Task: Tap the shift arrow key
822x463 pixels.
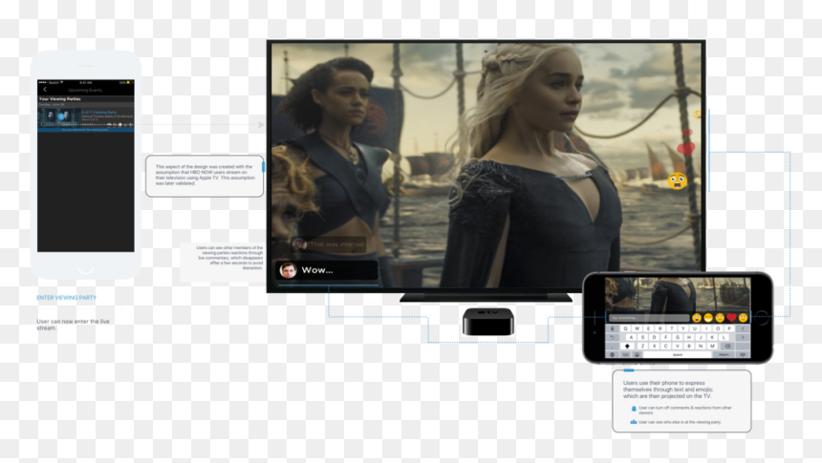Action: tap(628, 347)
